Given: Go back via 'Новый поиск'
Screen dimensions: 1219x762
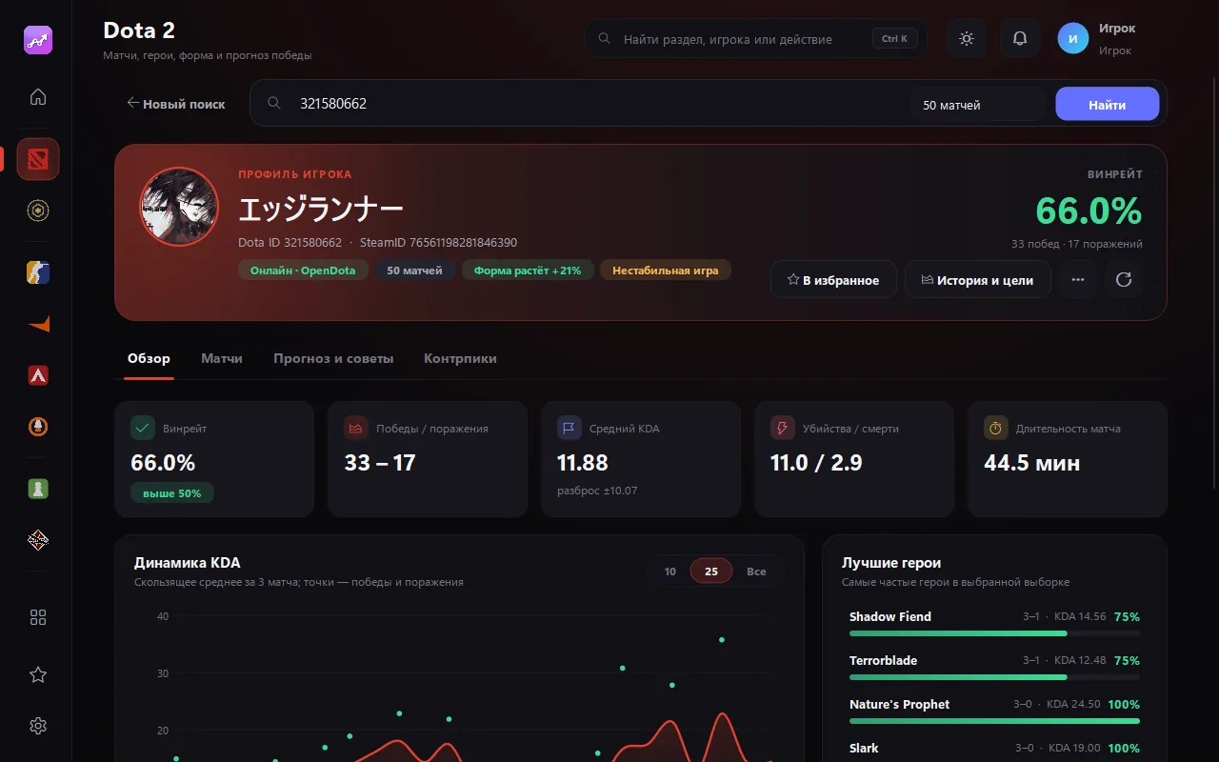Looking at the screenshot, I should click(176, 104).
